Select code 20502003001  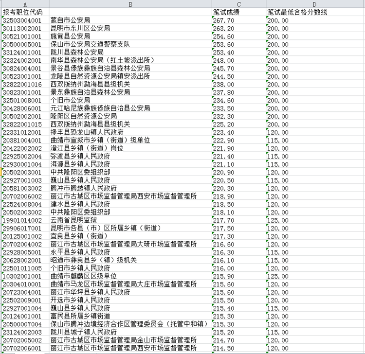click(25, 172)
